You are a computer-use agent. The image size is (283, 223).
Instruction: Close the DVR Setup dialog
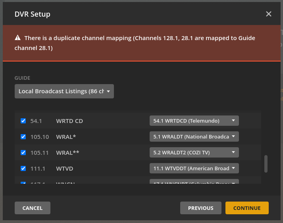tap(269, 14)
